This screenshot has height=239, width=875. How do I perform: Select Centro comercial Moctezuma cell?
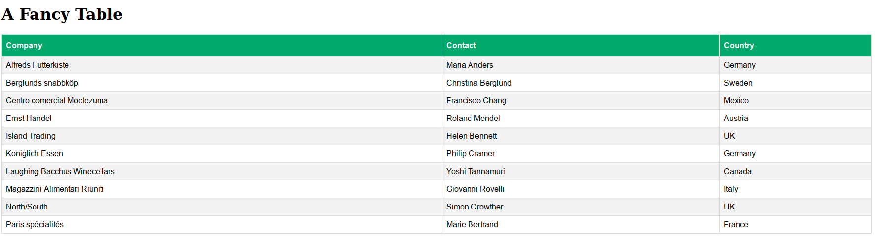[57, 100]
